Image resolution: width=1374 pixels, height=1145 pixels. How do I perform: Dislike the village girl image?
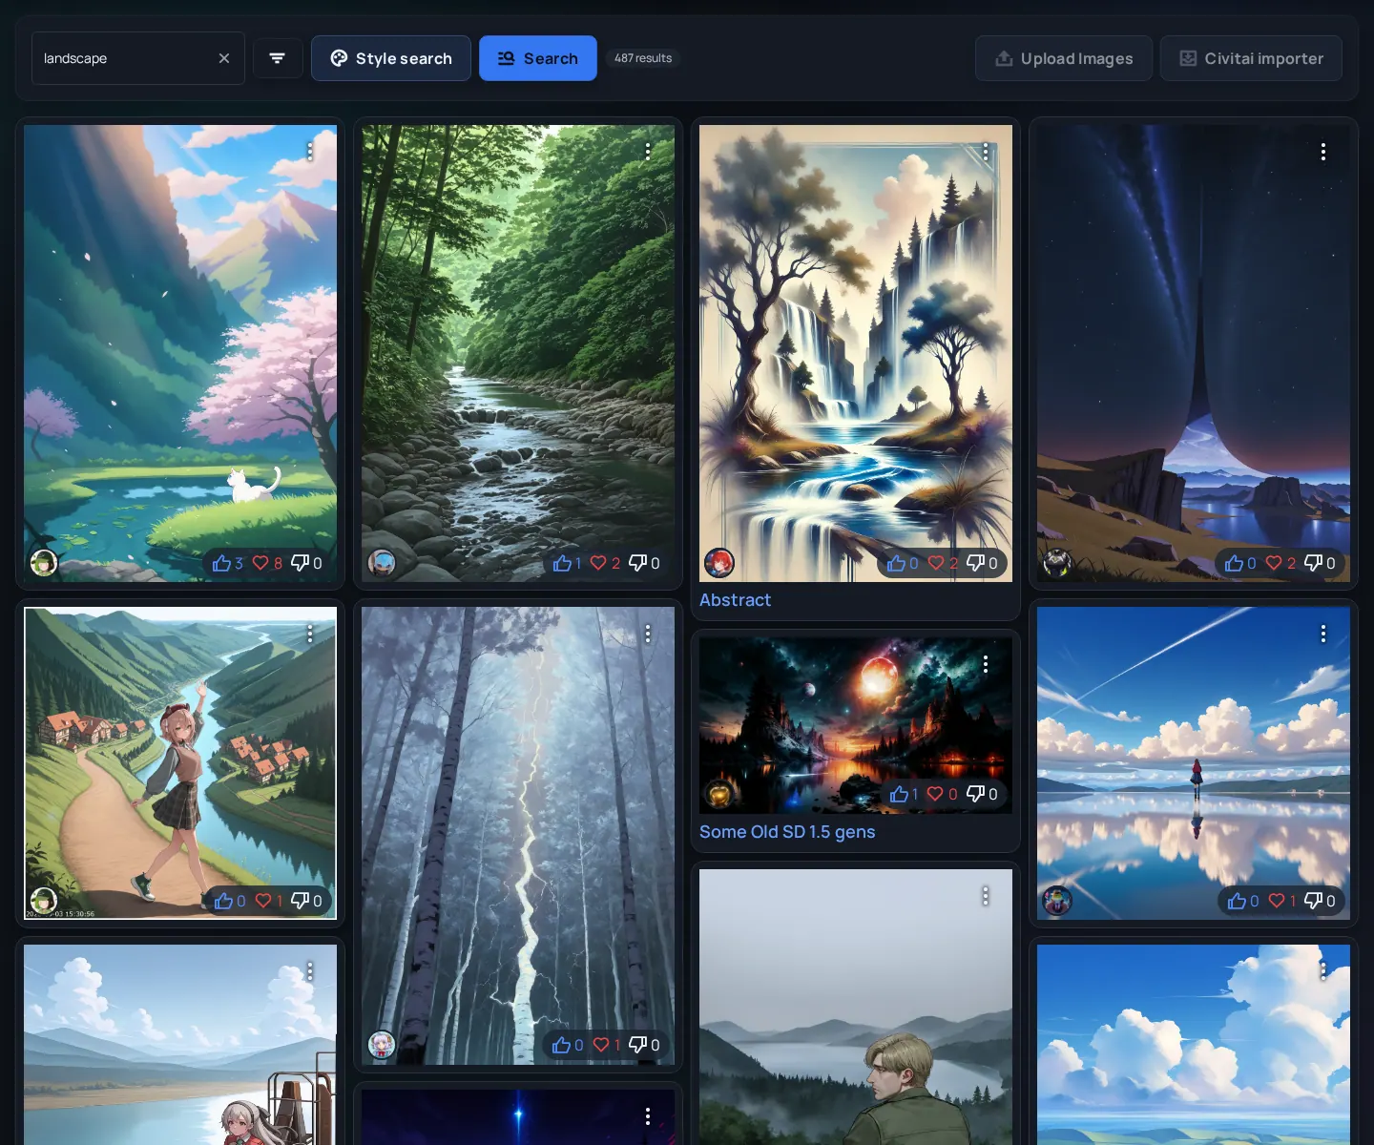tap(306, 901)
